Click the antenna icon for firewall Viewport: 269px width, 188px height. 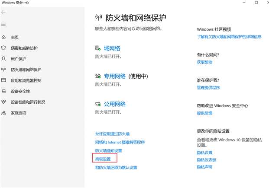coord(3,70)
